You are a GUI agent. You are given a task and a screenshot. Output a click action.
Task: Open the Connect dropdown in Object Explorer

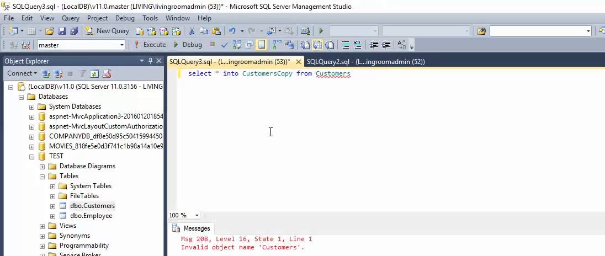coord(22,73)
